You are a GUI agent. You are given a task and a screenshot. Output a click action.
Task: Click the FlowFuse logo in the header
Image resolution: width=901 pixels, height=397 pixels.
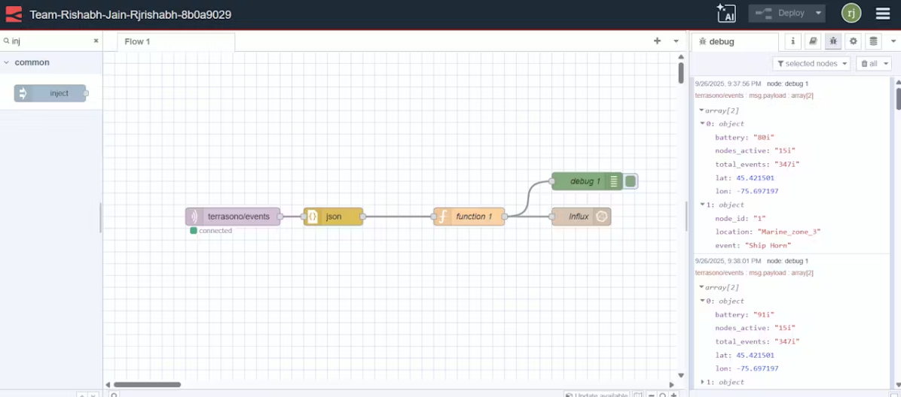click(14, 14)
